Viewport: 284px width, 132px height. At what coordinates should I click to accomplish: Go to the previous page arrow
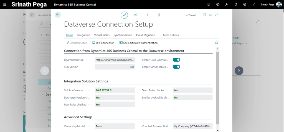(x=45, y=71)
